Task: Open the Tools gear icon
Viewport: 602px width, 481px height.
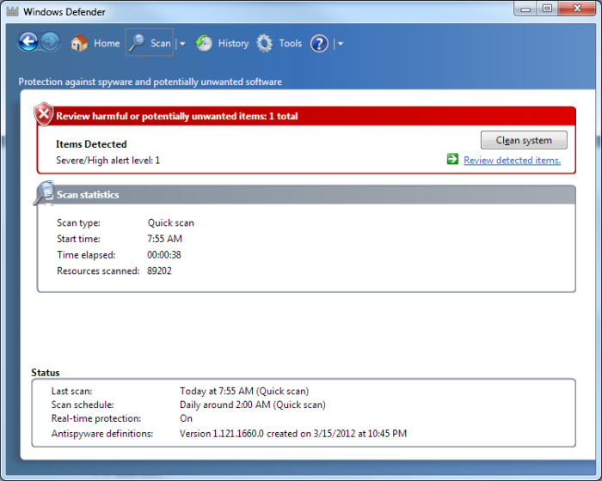Action: (265, 43)
